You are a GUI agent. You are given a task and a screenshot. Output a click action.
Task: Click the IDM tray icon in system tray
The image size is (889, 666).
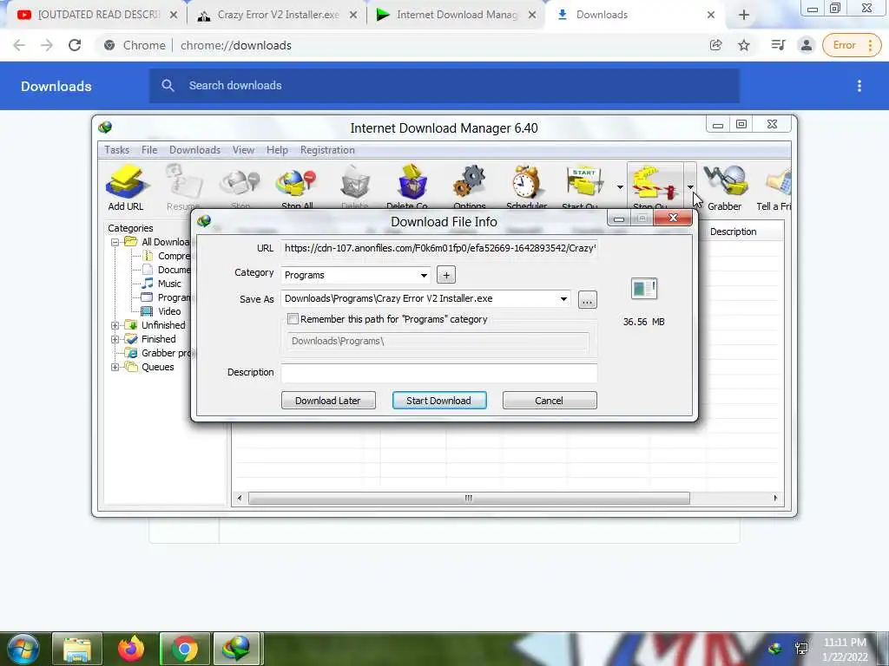(x=774, y=649)
